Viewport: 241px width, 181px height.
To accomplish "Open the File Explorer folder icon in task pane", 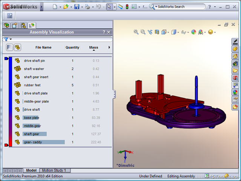I will (x=235, y=71).
